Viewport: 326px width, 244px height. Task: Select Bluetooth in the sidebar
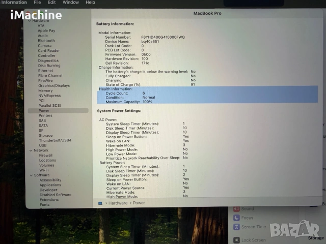click(46, 41)
